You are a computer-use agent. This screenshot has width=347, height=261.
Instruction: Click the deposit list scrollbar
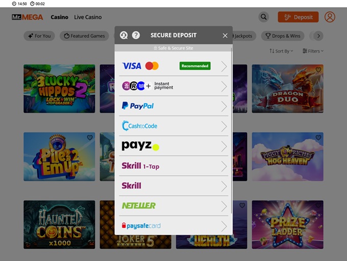(x=232, y=131)
